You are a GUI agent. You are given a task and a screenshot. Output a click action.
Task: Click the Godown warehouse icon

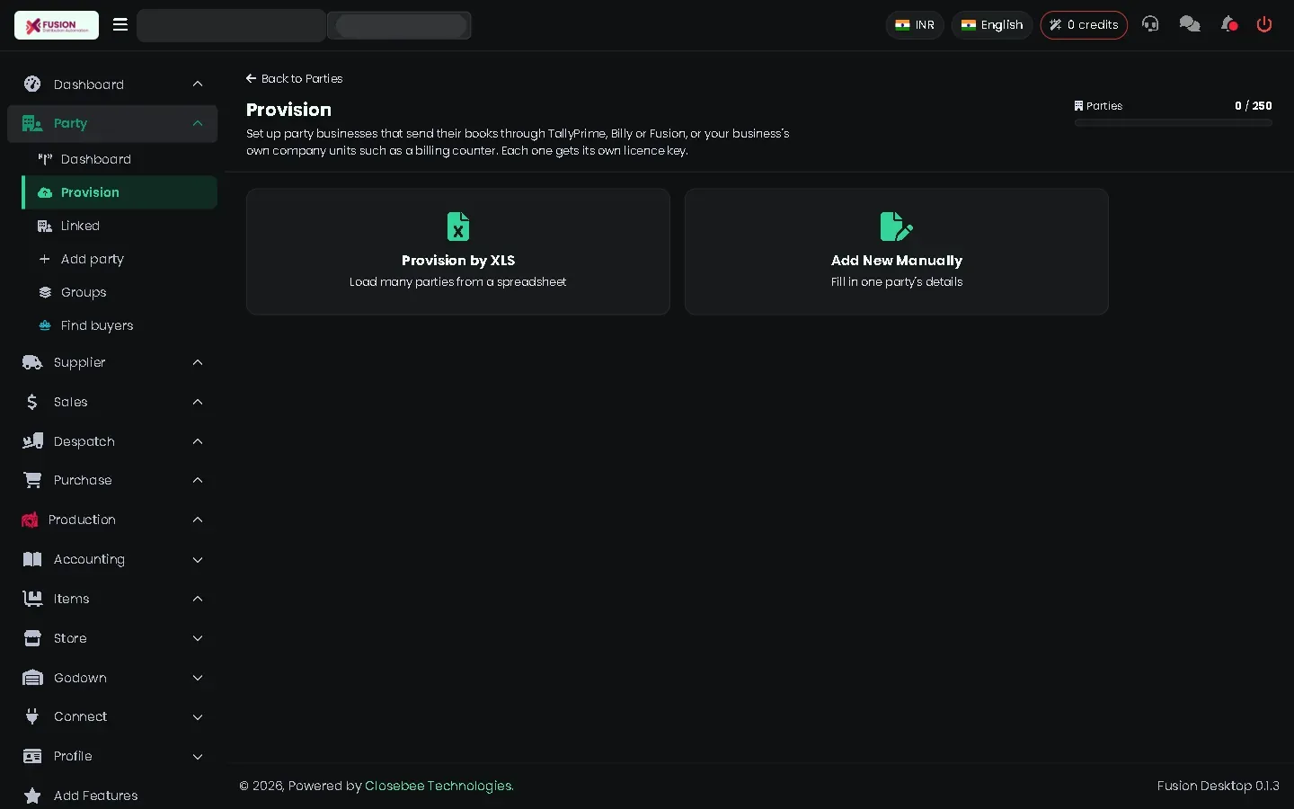click(32, 678)
